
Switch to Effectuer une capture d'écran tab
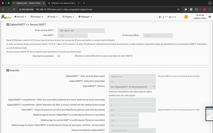[x=64, y=3]
